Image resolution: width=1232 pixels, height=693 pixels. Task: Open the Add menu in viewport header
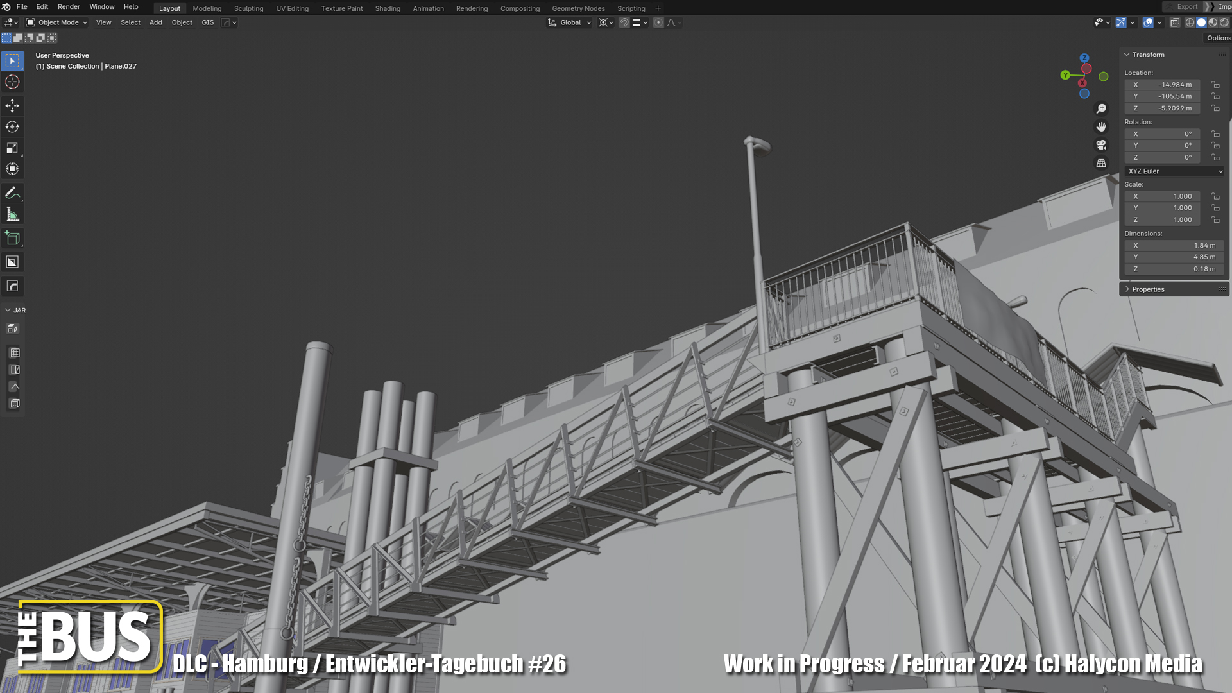pos(155,22)
